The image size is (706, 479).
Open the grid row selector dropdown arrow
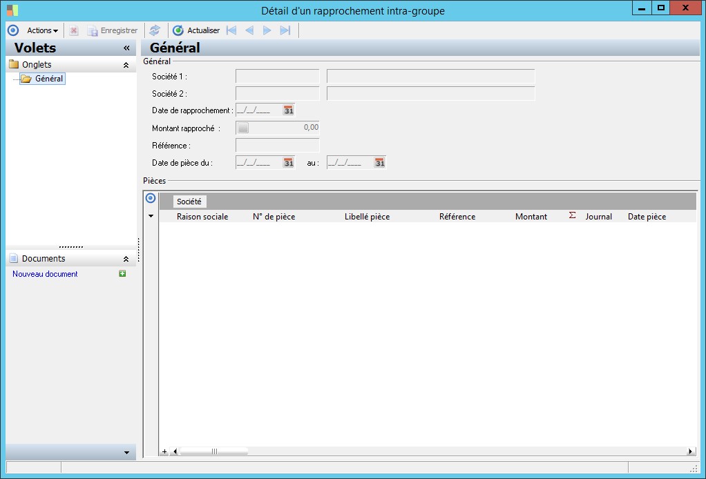pyautogui.click(x=151, y=216)
